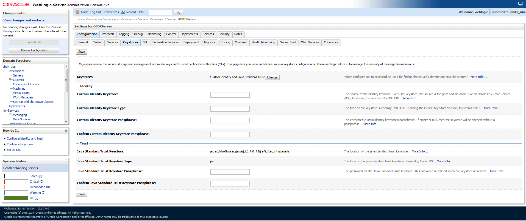The height and width of the screenshot is (221, 526).
Task: Select Data Sources in the tree
Action: pyautogui.click(x=22, y=119)
